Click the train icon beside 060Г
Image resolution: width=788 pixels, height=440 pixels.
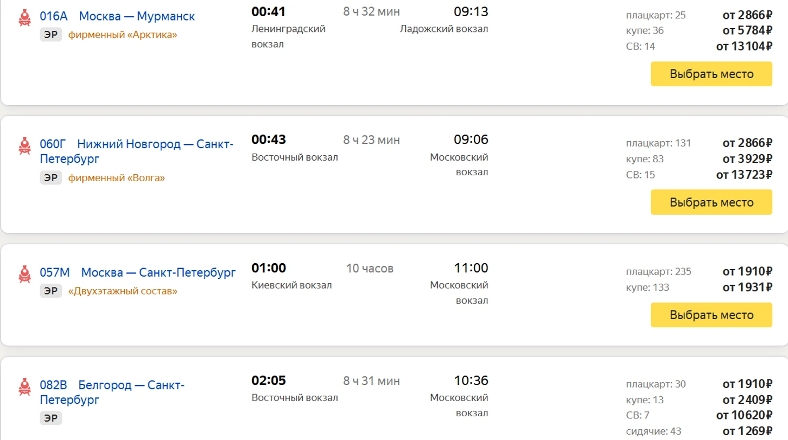24,146
